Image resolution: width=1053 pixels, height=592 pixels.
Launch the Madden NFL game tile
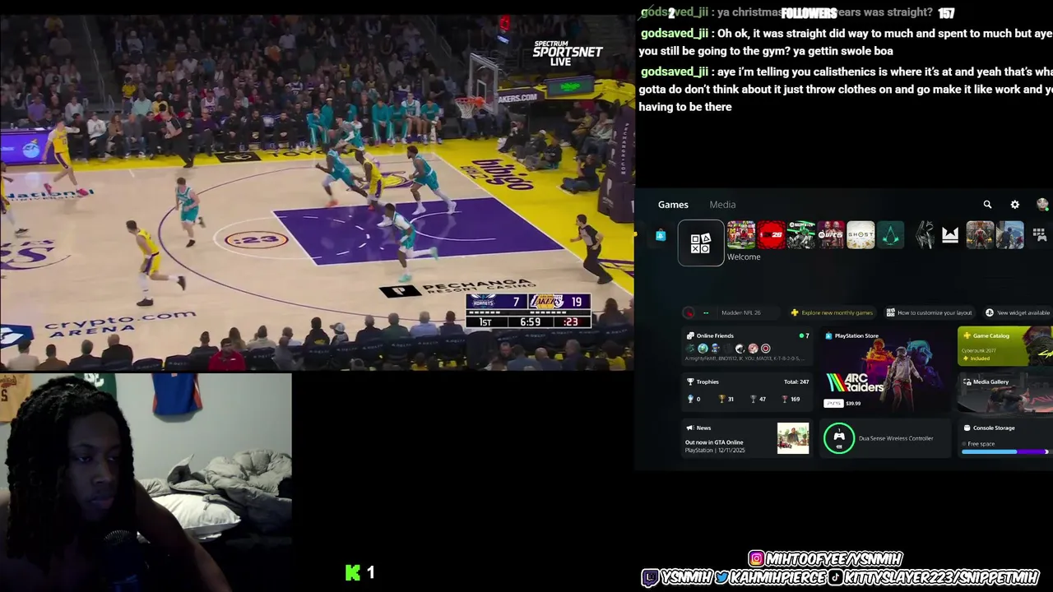pyautogui.click(x=800, y=235)
